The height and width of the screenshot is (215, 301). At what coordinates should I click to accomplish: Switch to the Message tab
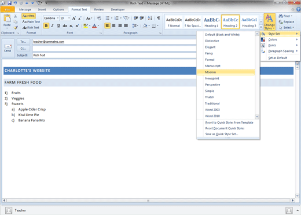25,9
